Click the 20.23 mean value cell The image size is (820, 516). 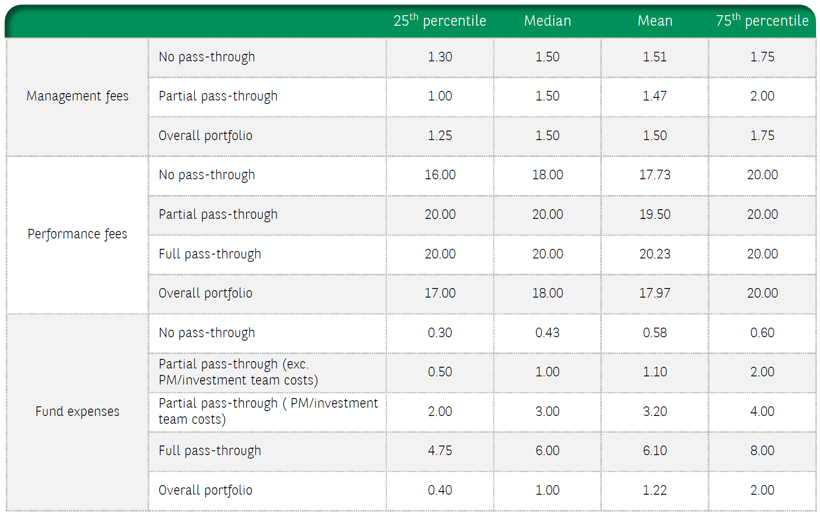click(x=655, y=254)
